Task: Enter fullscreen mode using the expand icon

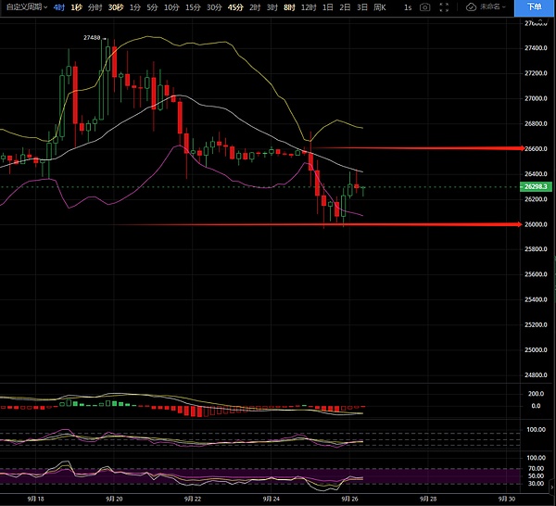Action: coord(445,7)
